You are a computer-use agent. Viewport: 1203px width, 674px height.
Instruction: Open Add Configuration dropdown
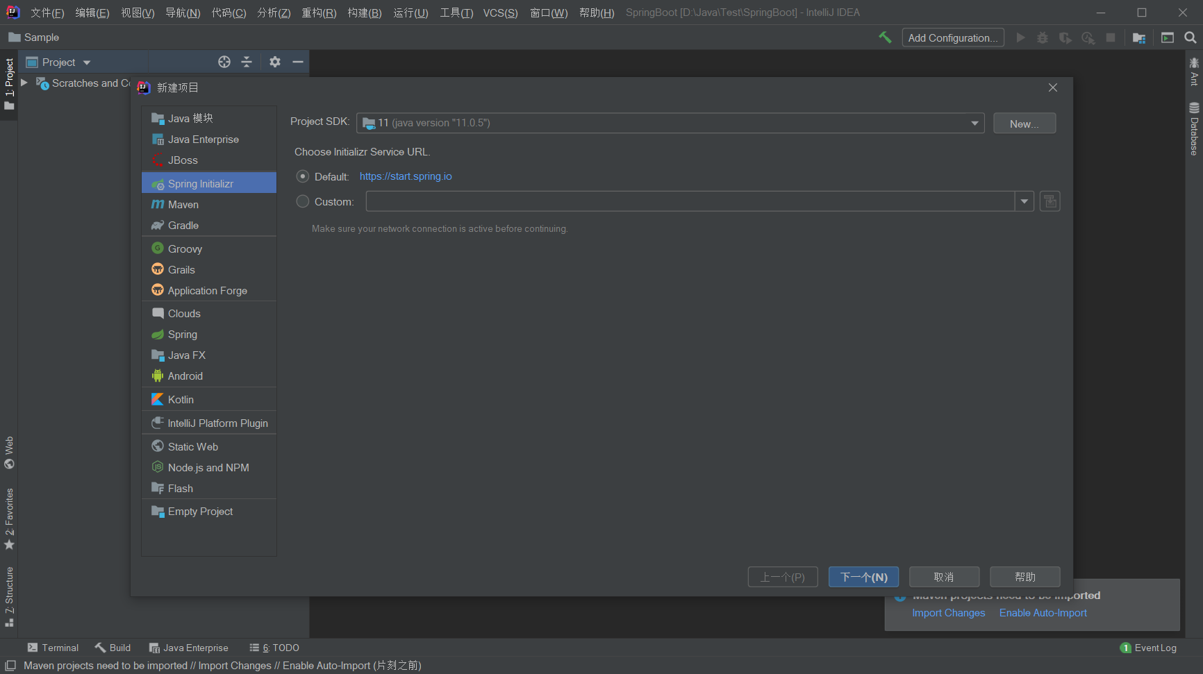(x=953, y=38)
